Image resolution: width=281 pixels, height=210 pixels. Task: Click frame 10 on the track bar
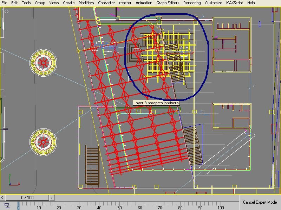point(39,208)
